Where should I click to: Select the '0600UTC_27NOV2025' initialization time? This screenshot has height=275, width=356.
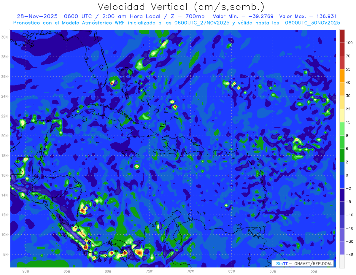[202, 23]
